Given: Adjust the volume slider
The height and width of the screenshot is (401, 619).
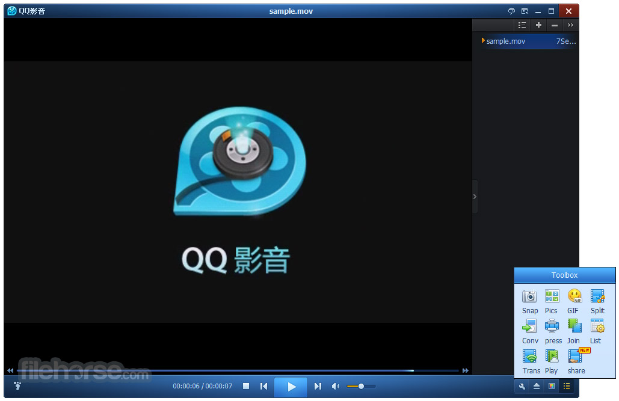Looking at the screenshot, I should [x=361, y=387].
